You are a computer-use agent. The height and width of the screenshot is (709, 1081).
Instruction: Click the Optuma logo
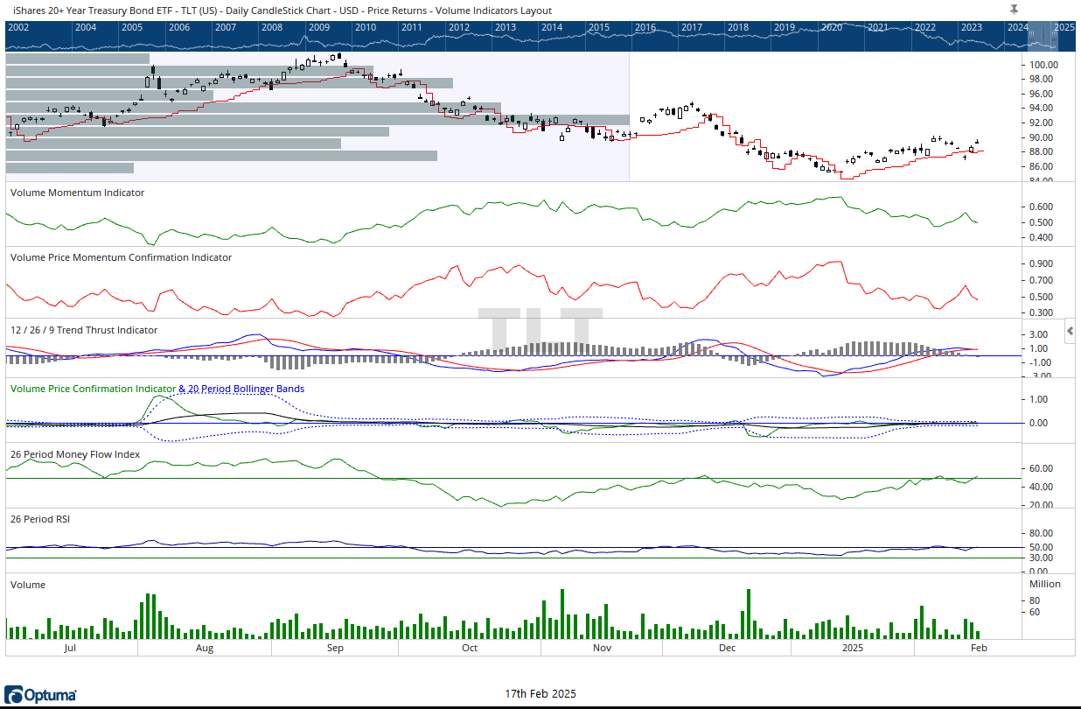tap(41, 695)
